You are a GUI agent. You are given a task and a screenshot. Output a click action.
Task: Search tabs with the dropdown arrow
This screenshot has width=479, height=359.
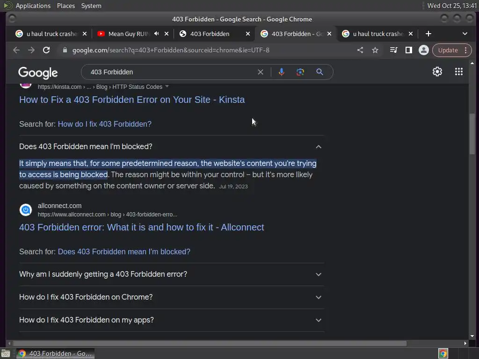pos(465,34)
